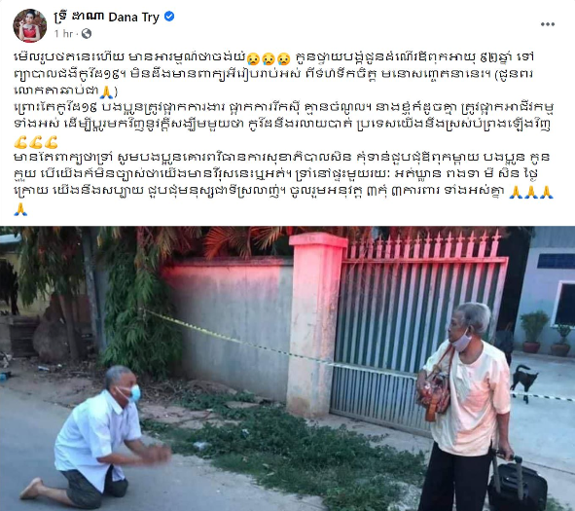Open the "1 hr" post timestamp

[63, 34]
